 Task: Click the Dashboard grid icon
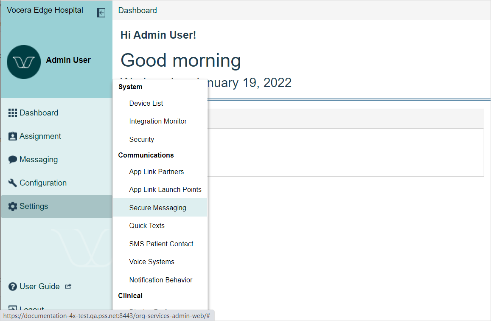tap(13, 113)
